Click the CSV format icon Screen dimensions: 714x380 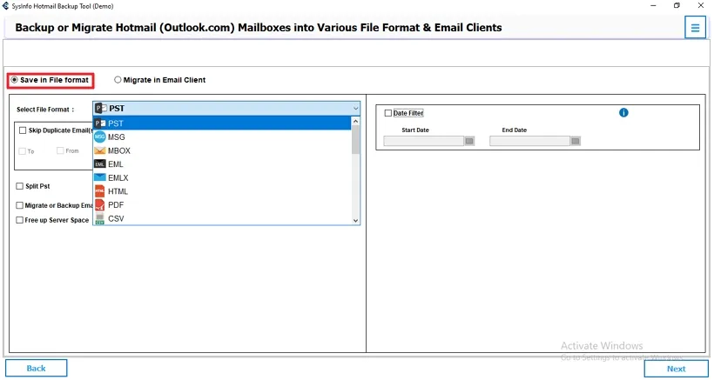[x=100, y=218]
